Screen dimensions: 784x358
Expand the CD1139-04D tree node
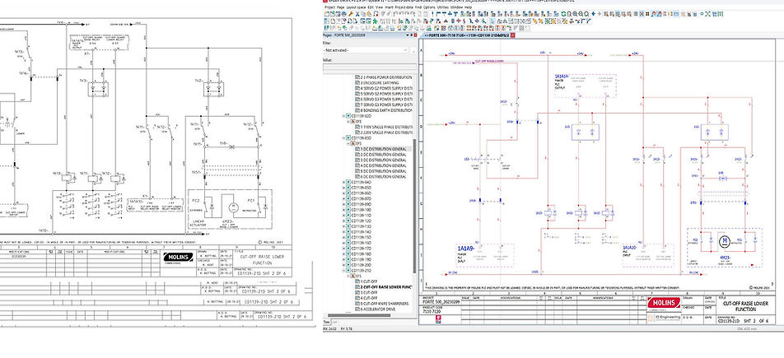click(x=344, y=182)
